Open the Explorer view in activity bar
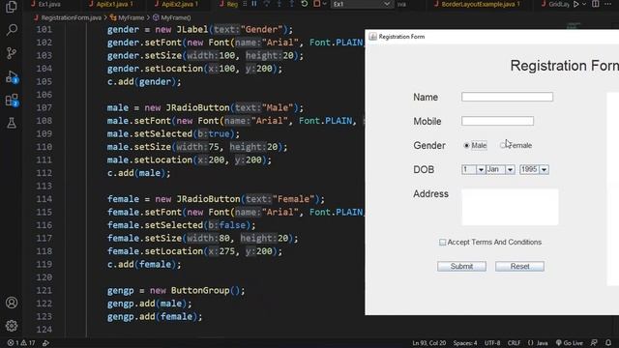619x348 pixels. (12, 7)
